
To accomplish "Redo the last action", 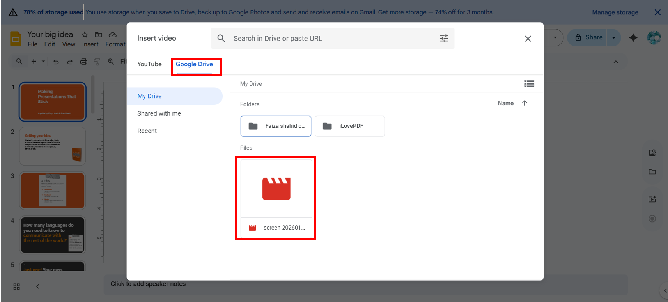I will click(x=70, y=62).
